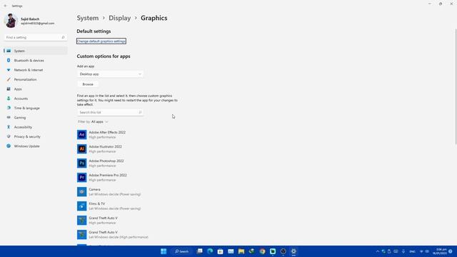Open Accessibility settings
The image size is (457, 257).
pyautogui.click(x=36, y=127)
